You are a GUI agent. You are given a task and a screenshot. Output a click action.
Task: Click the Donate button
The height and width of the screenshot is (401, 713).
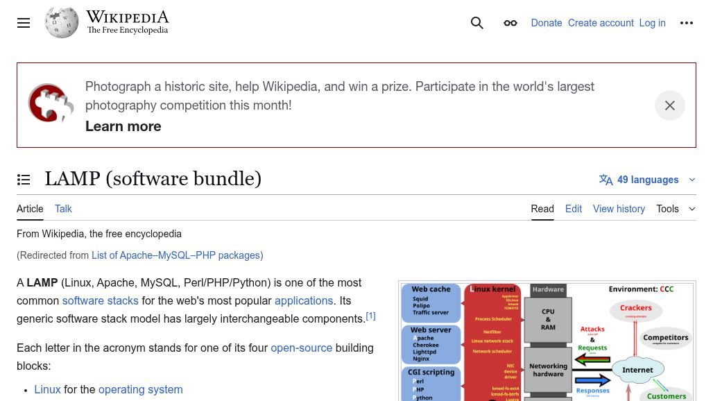click(x=547, y=23)
